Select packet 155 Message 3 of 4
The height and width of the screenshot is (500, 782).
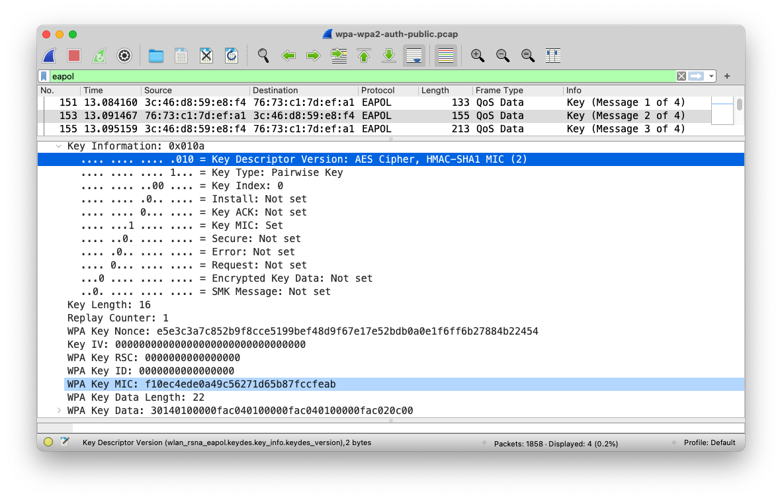[x=370, y=129]
